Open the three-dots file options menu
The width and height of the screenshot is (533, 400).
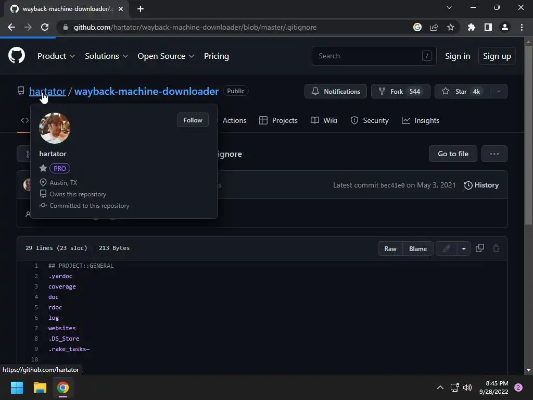point(494,154)
